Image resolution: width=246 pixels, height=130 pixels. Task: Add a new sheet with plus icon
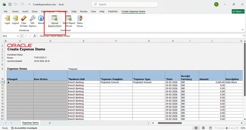coord(50,123)
